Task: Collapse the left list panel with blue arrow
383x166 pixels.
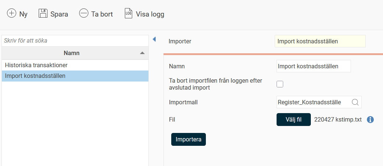Action: 154,39
